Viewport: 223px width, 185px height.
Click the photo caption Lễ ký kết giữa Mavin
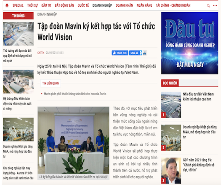[73, 177]
